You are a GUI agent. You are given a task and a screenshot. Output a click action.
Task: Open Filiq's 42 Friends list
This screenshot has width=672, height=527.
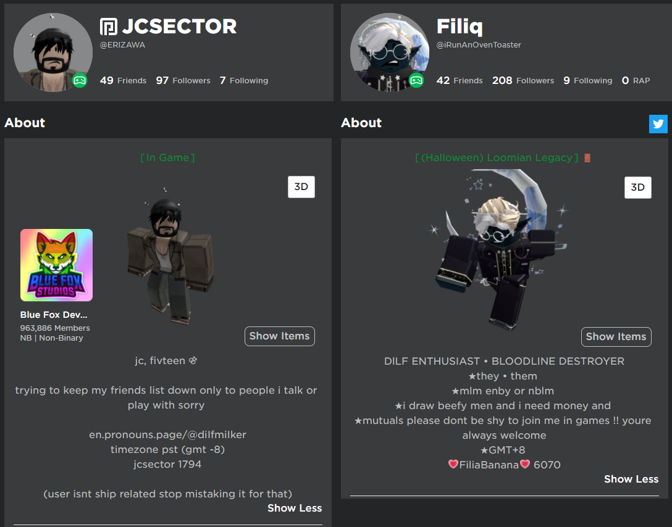point(460,80)
